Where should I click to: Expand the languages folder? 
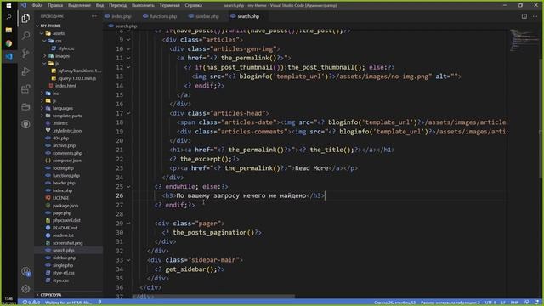pos(42,108)
